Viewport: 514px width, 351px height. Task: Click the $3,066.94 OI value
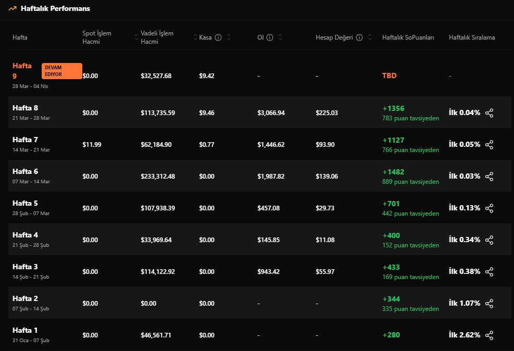tap(271, 113)
